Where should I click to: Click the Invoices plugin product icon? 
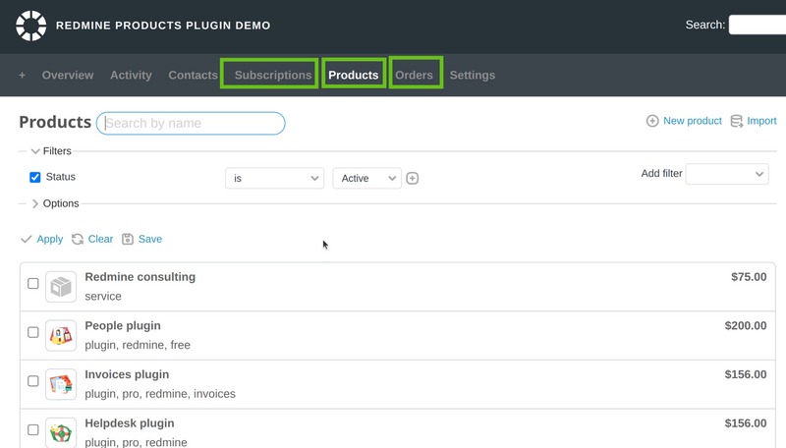[x=61, y=384]
